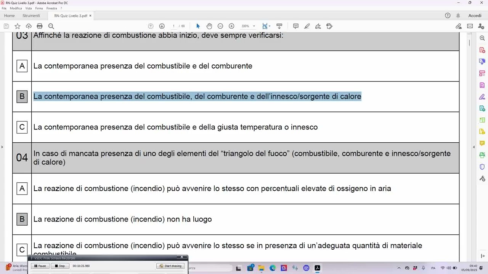Print the document

[40, 26]
